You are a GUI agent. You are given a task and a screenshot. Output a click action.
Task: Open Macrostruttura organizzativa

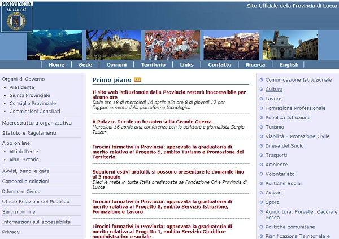point(37,123)
